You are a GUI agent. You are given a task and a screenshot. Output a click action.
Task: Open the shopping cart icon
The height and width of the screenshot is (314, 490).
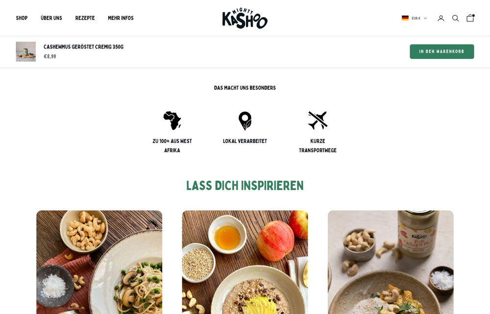click(x=470, y=18)
